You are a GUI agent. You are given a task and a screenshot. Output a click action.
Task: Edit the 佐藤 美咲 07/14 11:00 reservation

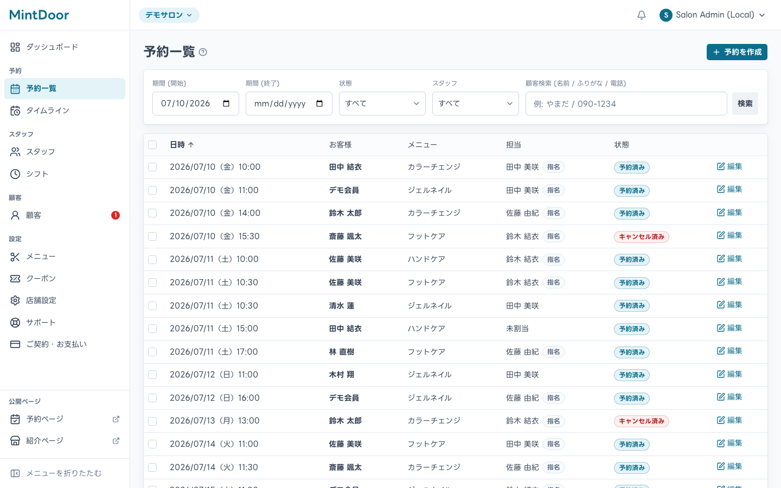[x=729, y=443]
